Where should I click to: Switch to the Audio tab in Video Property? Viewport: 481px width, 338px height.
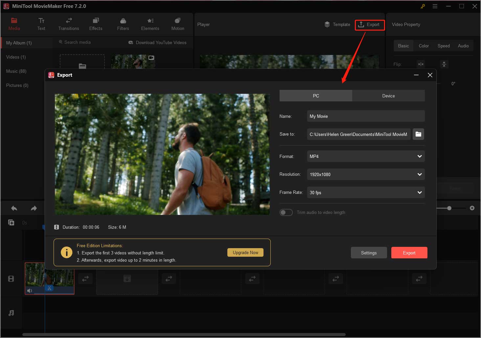coord(463,46)
